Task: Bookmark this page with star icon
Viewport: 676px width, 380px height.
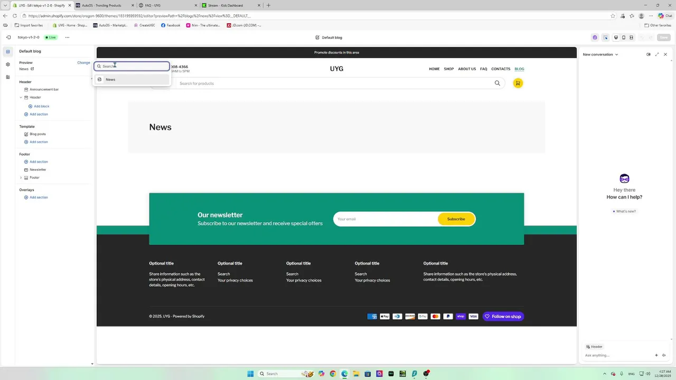Action: tap(613, 16)
